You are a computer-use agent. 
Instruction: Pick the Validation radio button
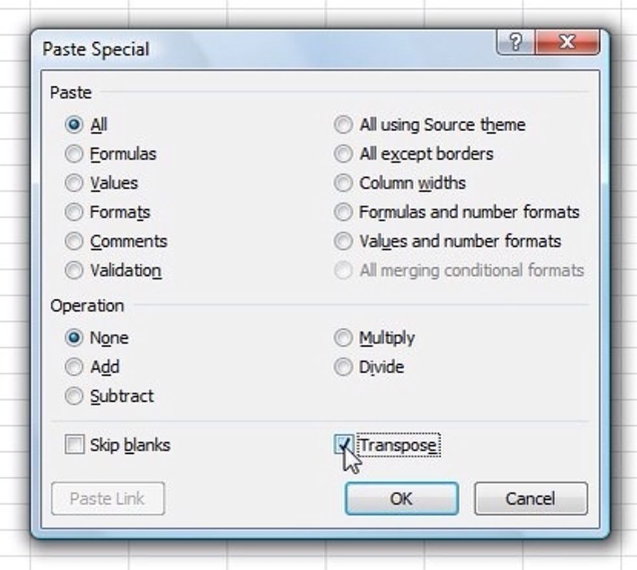[x=75, y=270]
